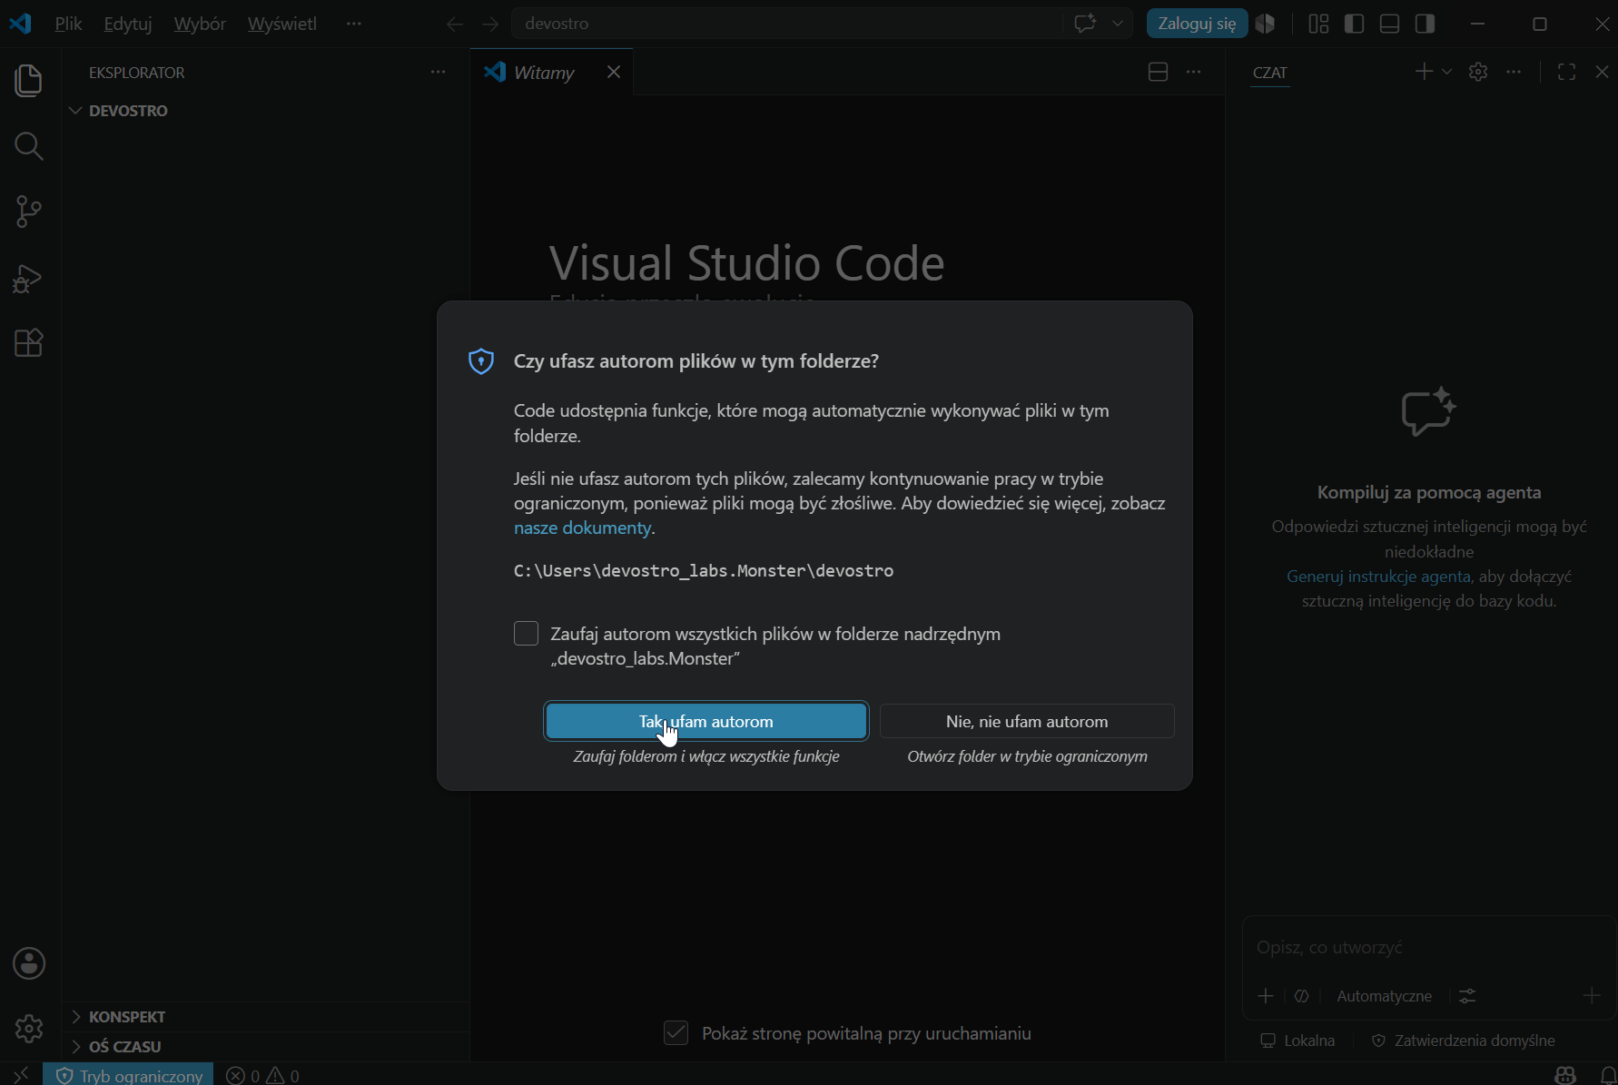The width and height of the screenshot is (1618, 1085).
Task: Open the Wybór menu
Action: tap(200, 24)
